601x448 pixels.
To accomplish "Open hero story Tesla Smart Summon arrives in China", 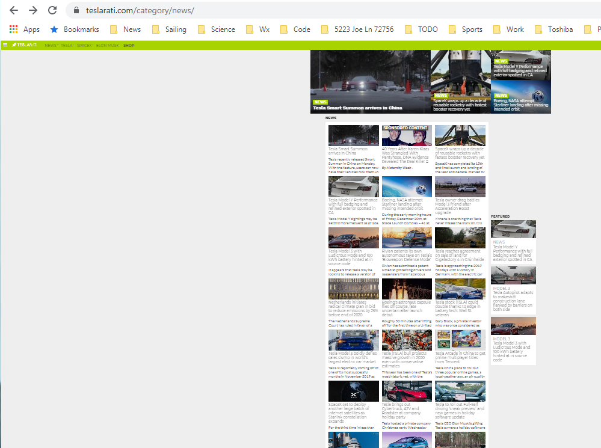I will (x=357, y=108).
